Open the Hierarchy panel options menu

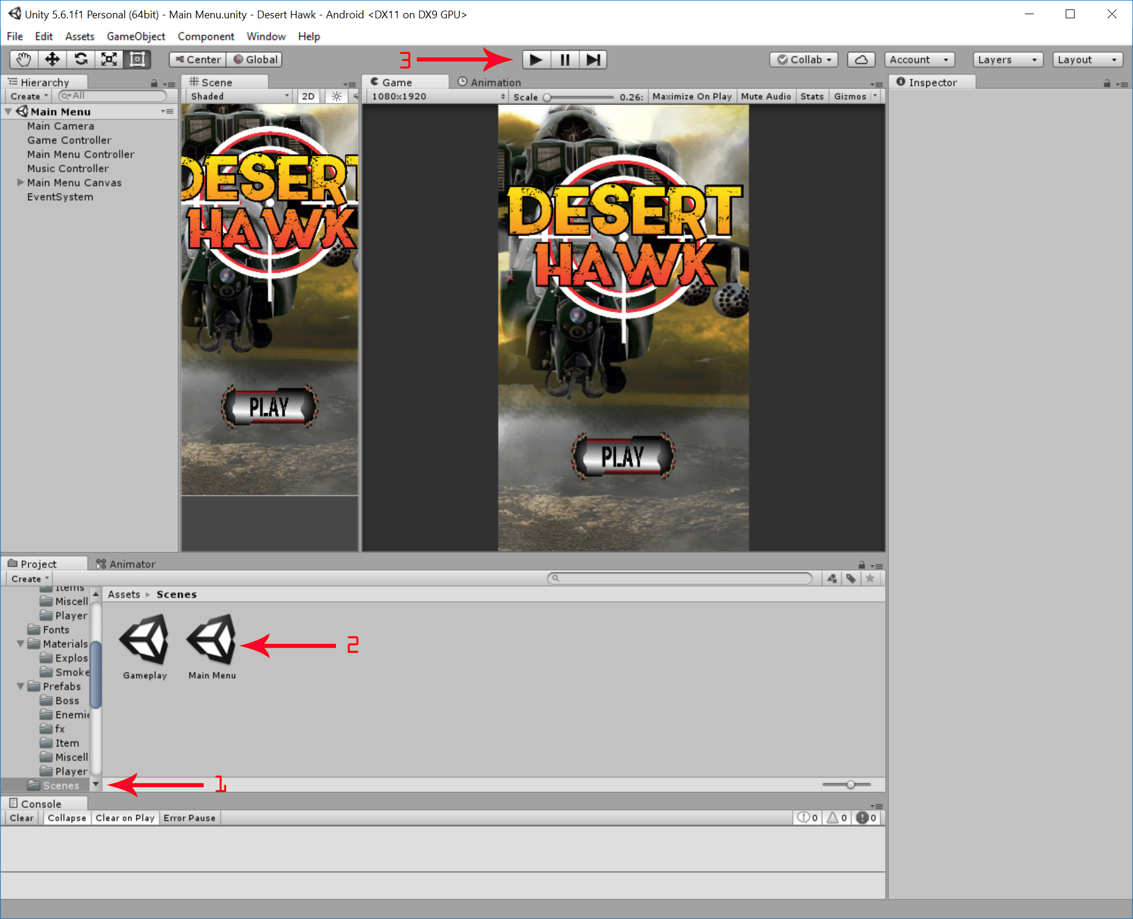point(169,84)
